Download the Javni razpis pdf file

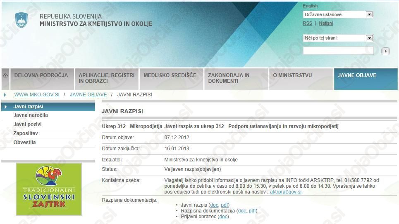pyautogui.click(x=224, y=205)
